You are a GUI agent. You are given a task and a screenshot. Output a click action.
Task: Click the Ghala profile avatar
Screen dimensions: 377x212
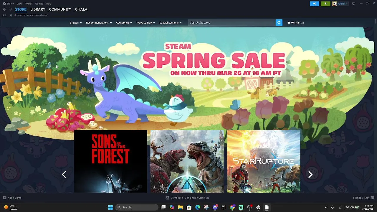coord(335,4)
